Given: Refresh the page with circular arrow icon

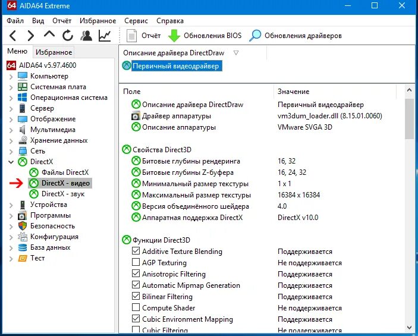Looking at the screenshot, I should click(68, 36).
